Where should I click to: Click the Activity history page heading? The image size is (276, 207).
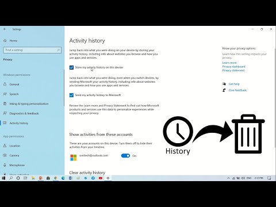(x=87, y=41)
